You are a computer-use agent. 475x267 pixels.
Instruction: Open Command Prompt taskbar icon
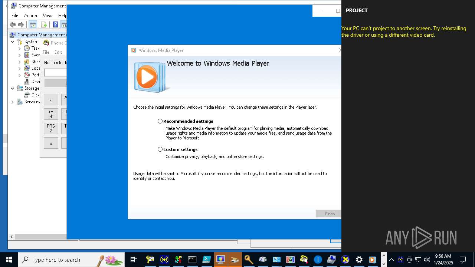[x=192, y=260]
